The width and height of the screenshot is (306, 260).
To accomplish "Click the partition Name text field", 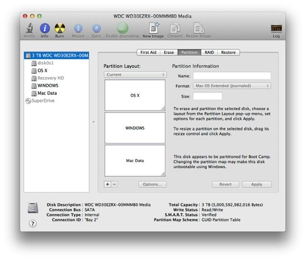I will click(232, 76).
